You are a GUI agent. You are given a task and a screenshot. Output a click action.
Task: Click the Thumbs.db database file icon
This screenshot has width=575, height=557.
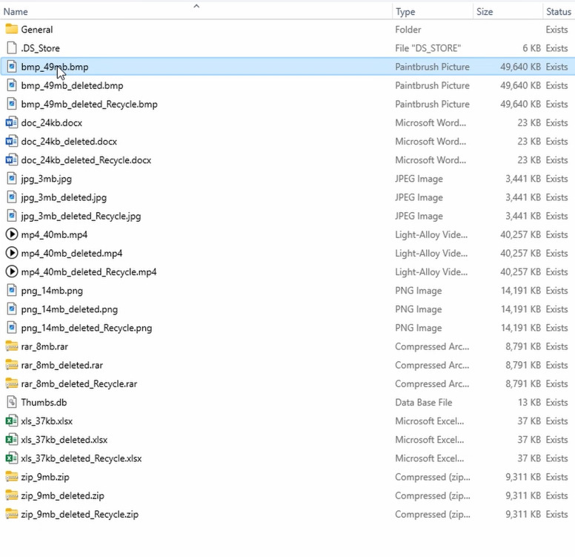12,402
